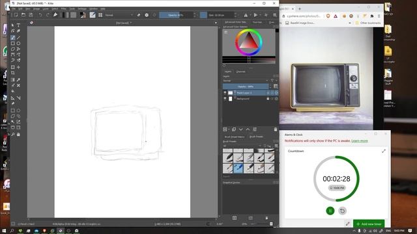Open the brush presets tag filter dropdown

click(242, 146)
